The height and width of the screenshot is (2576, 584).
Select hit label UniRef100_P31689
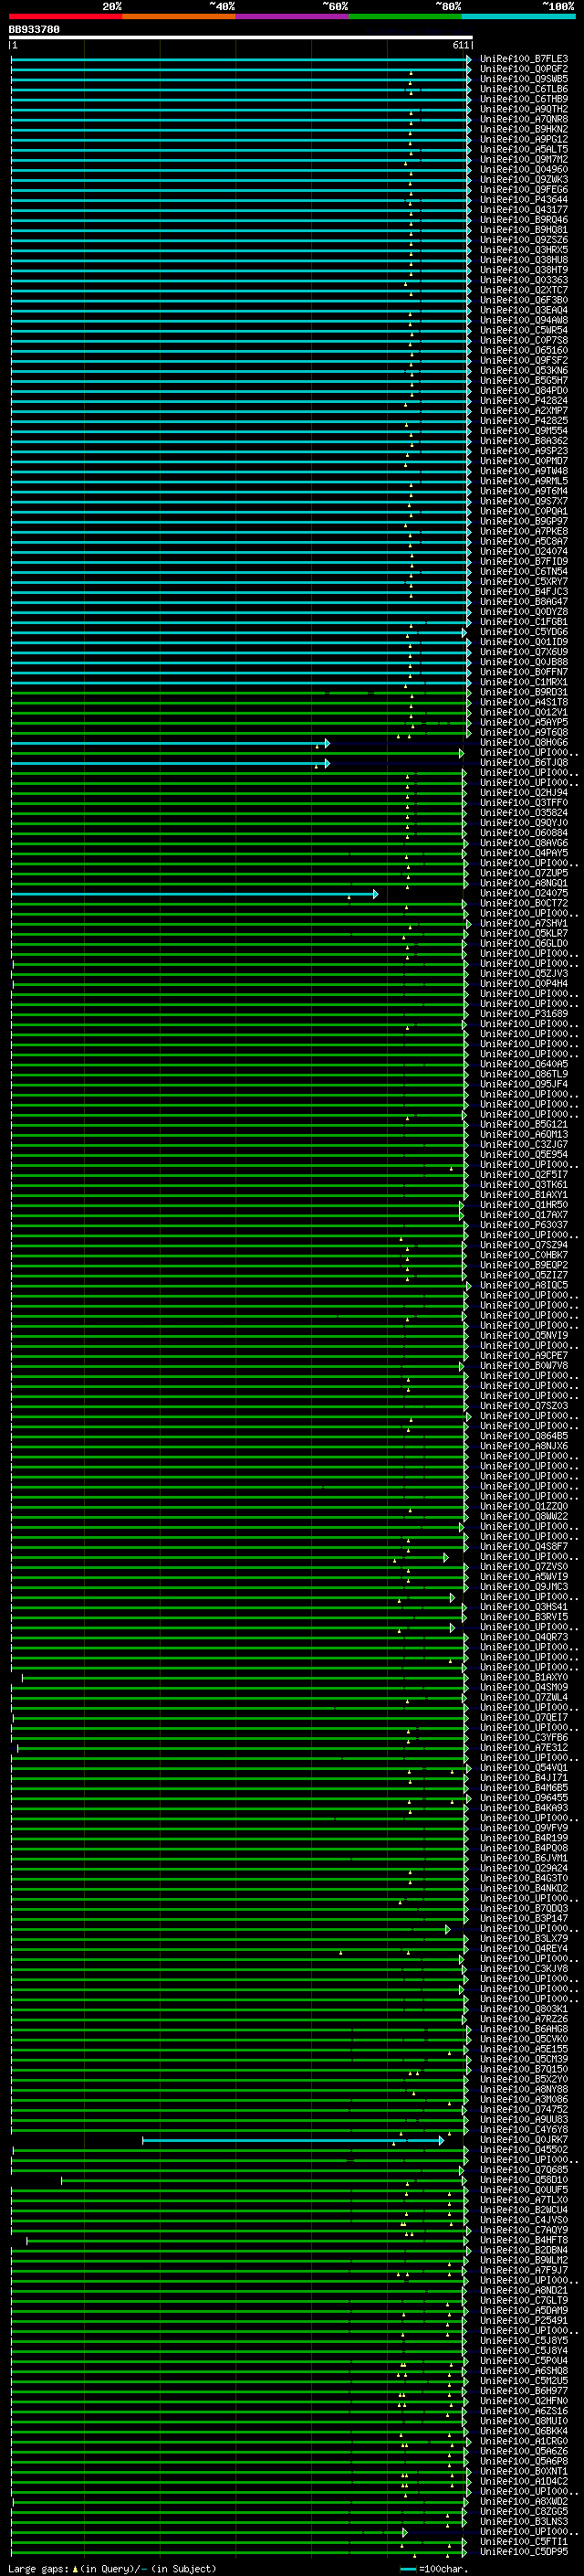pos(524,1014)
